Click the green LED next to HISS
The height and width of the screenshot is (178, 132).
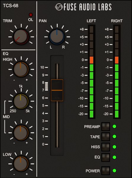point(115,147)
